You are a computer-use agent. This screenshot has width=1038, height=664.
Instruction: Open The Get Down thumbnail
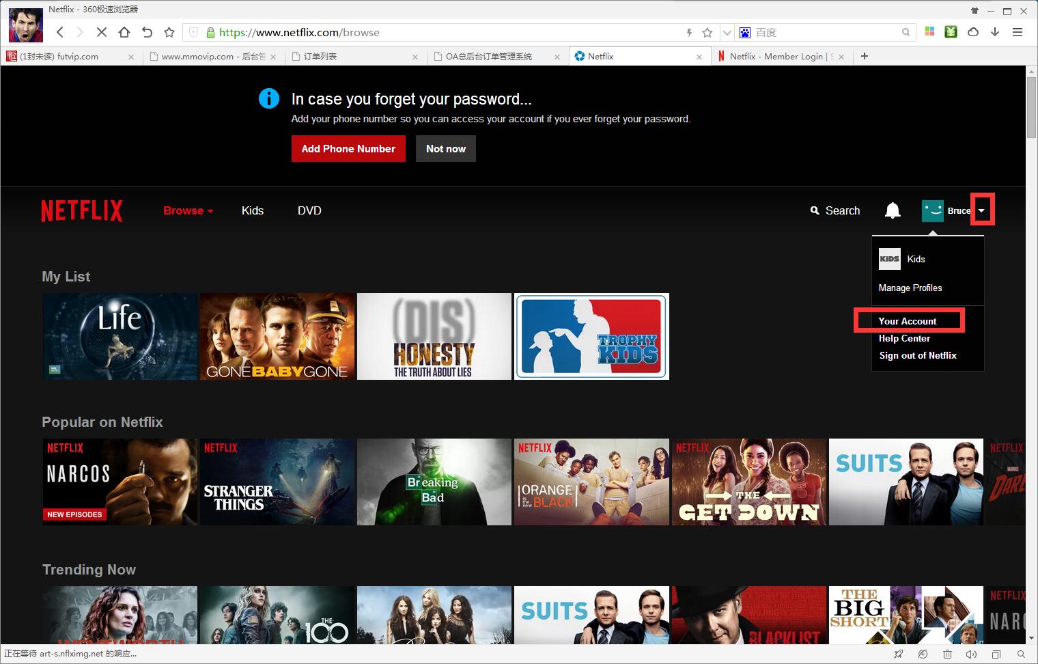(749, 482)
